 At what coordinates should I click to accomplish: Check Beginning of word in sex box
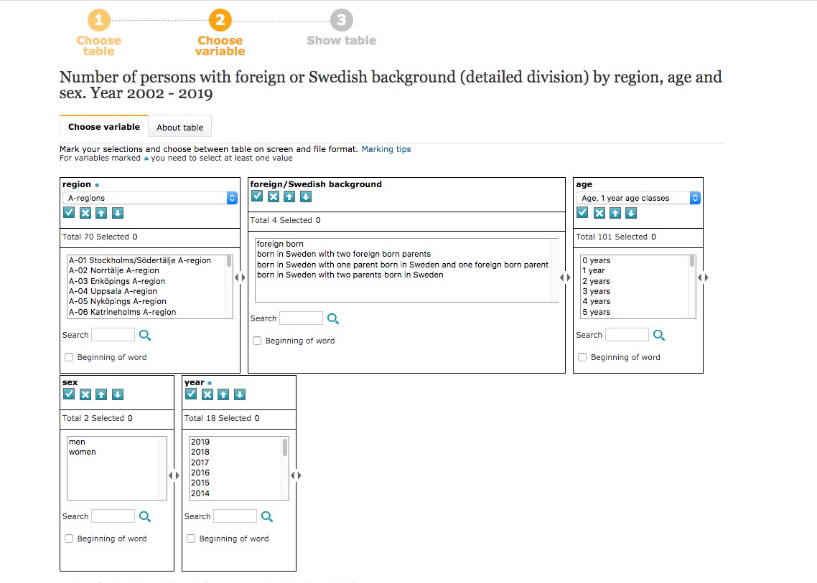(69, 539)
